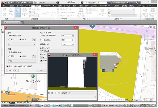The height and width of the screenshot is (108, 158).
Task: Switch to the レイアウト1 tab
Action: pyautogui.click(x=19, y=103)
